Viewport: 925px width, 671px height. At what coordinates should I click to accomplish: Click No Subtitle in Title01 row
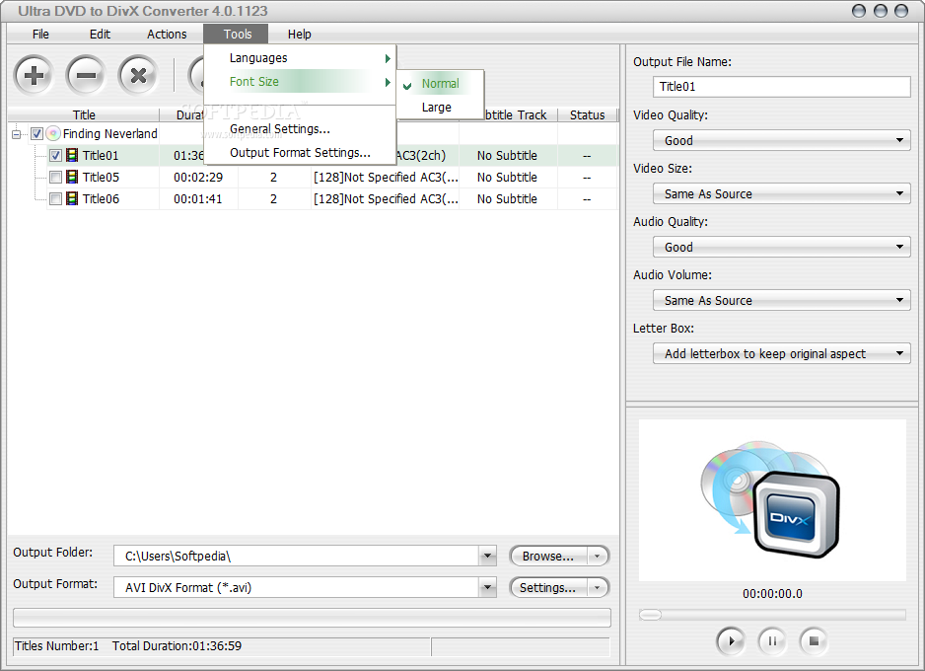pos(507,155)
